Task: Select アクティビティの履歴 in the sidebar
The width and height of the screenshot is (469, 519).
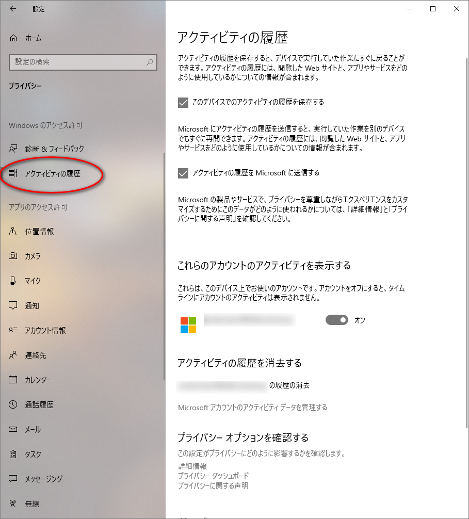Action: point(52,174)
